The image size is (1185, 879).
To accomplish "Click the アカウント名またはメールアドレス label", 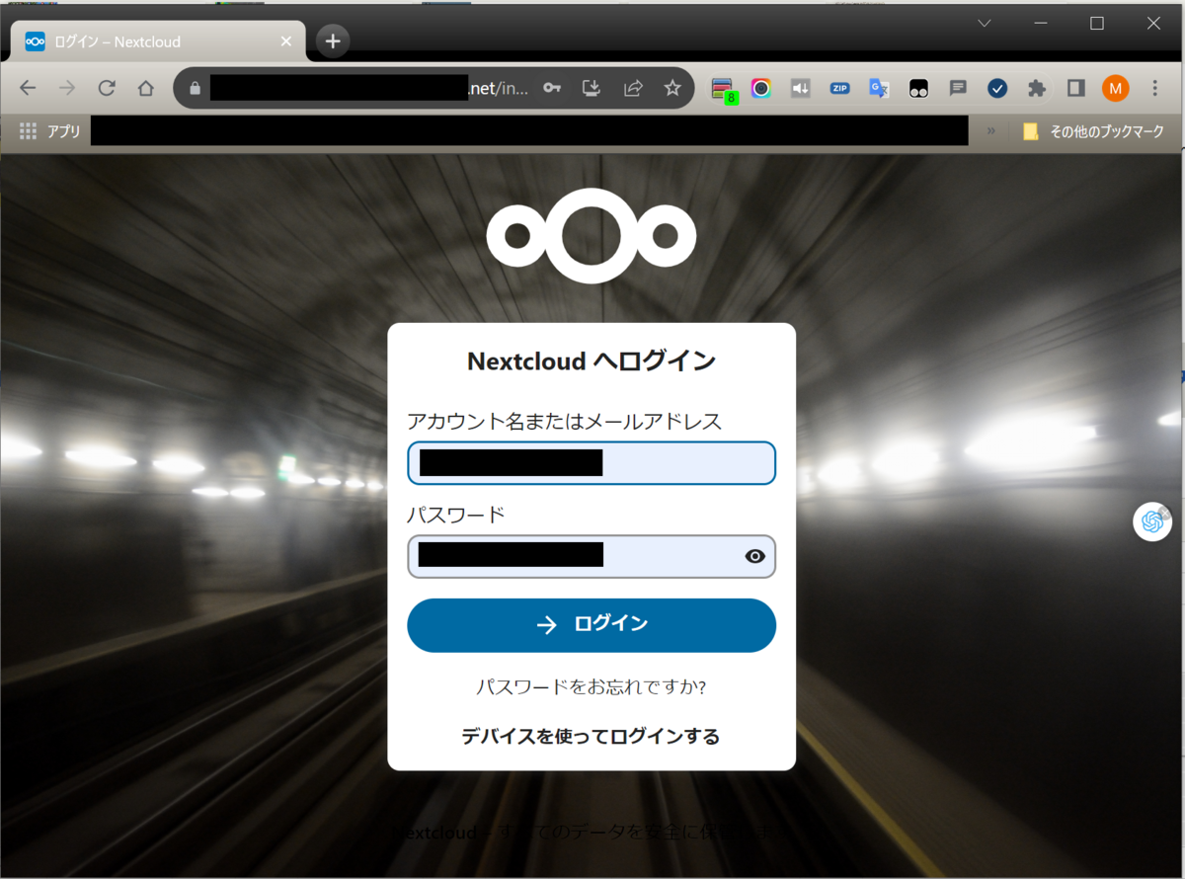I will (x=565, y=422).
